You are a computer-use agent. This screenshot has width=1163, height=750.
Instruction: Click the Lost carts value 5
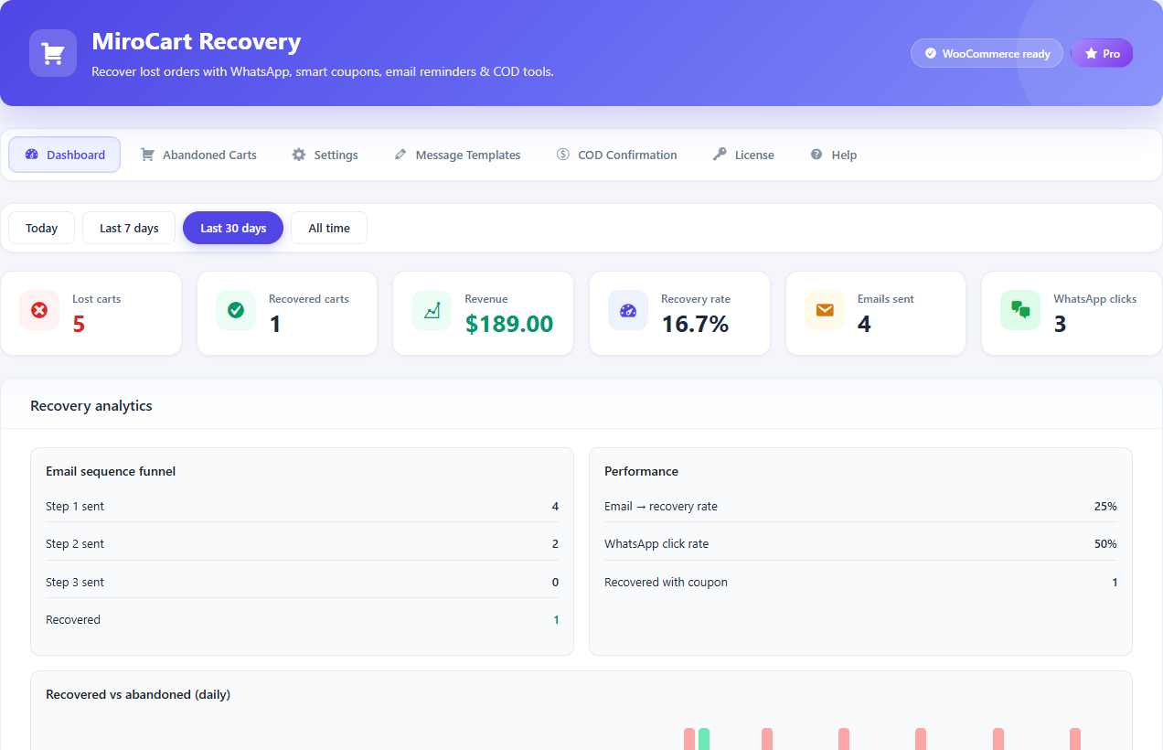tap(79, 324)
